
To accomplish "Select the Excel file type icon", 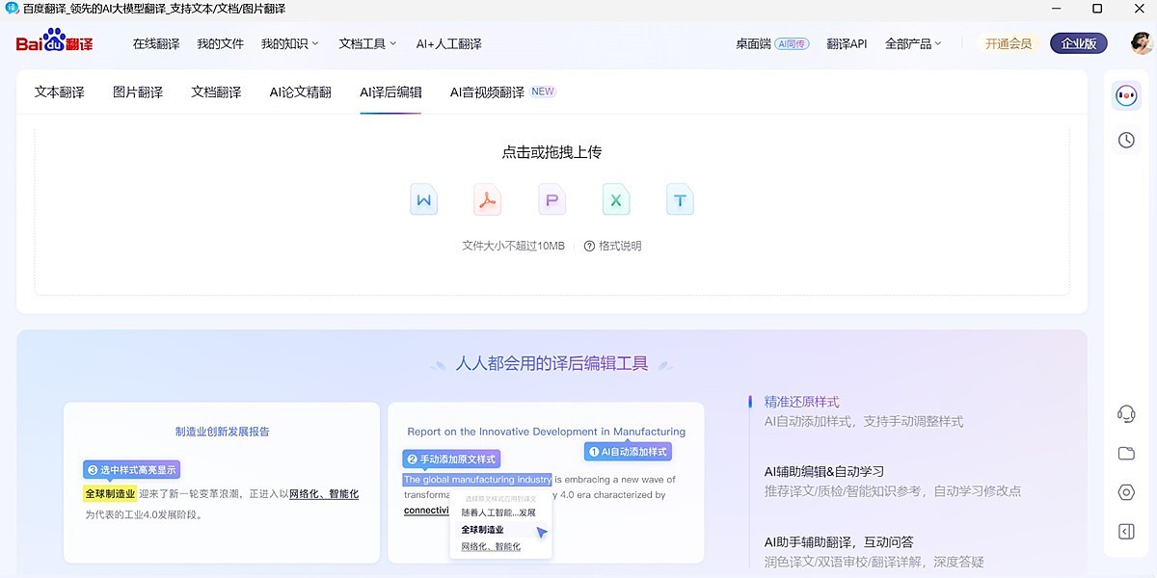I will (615, 199).
